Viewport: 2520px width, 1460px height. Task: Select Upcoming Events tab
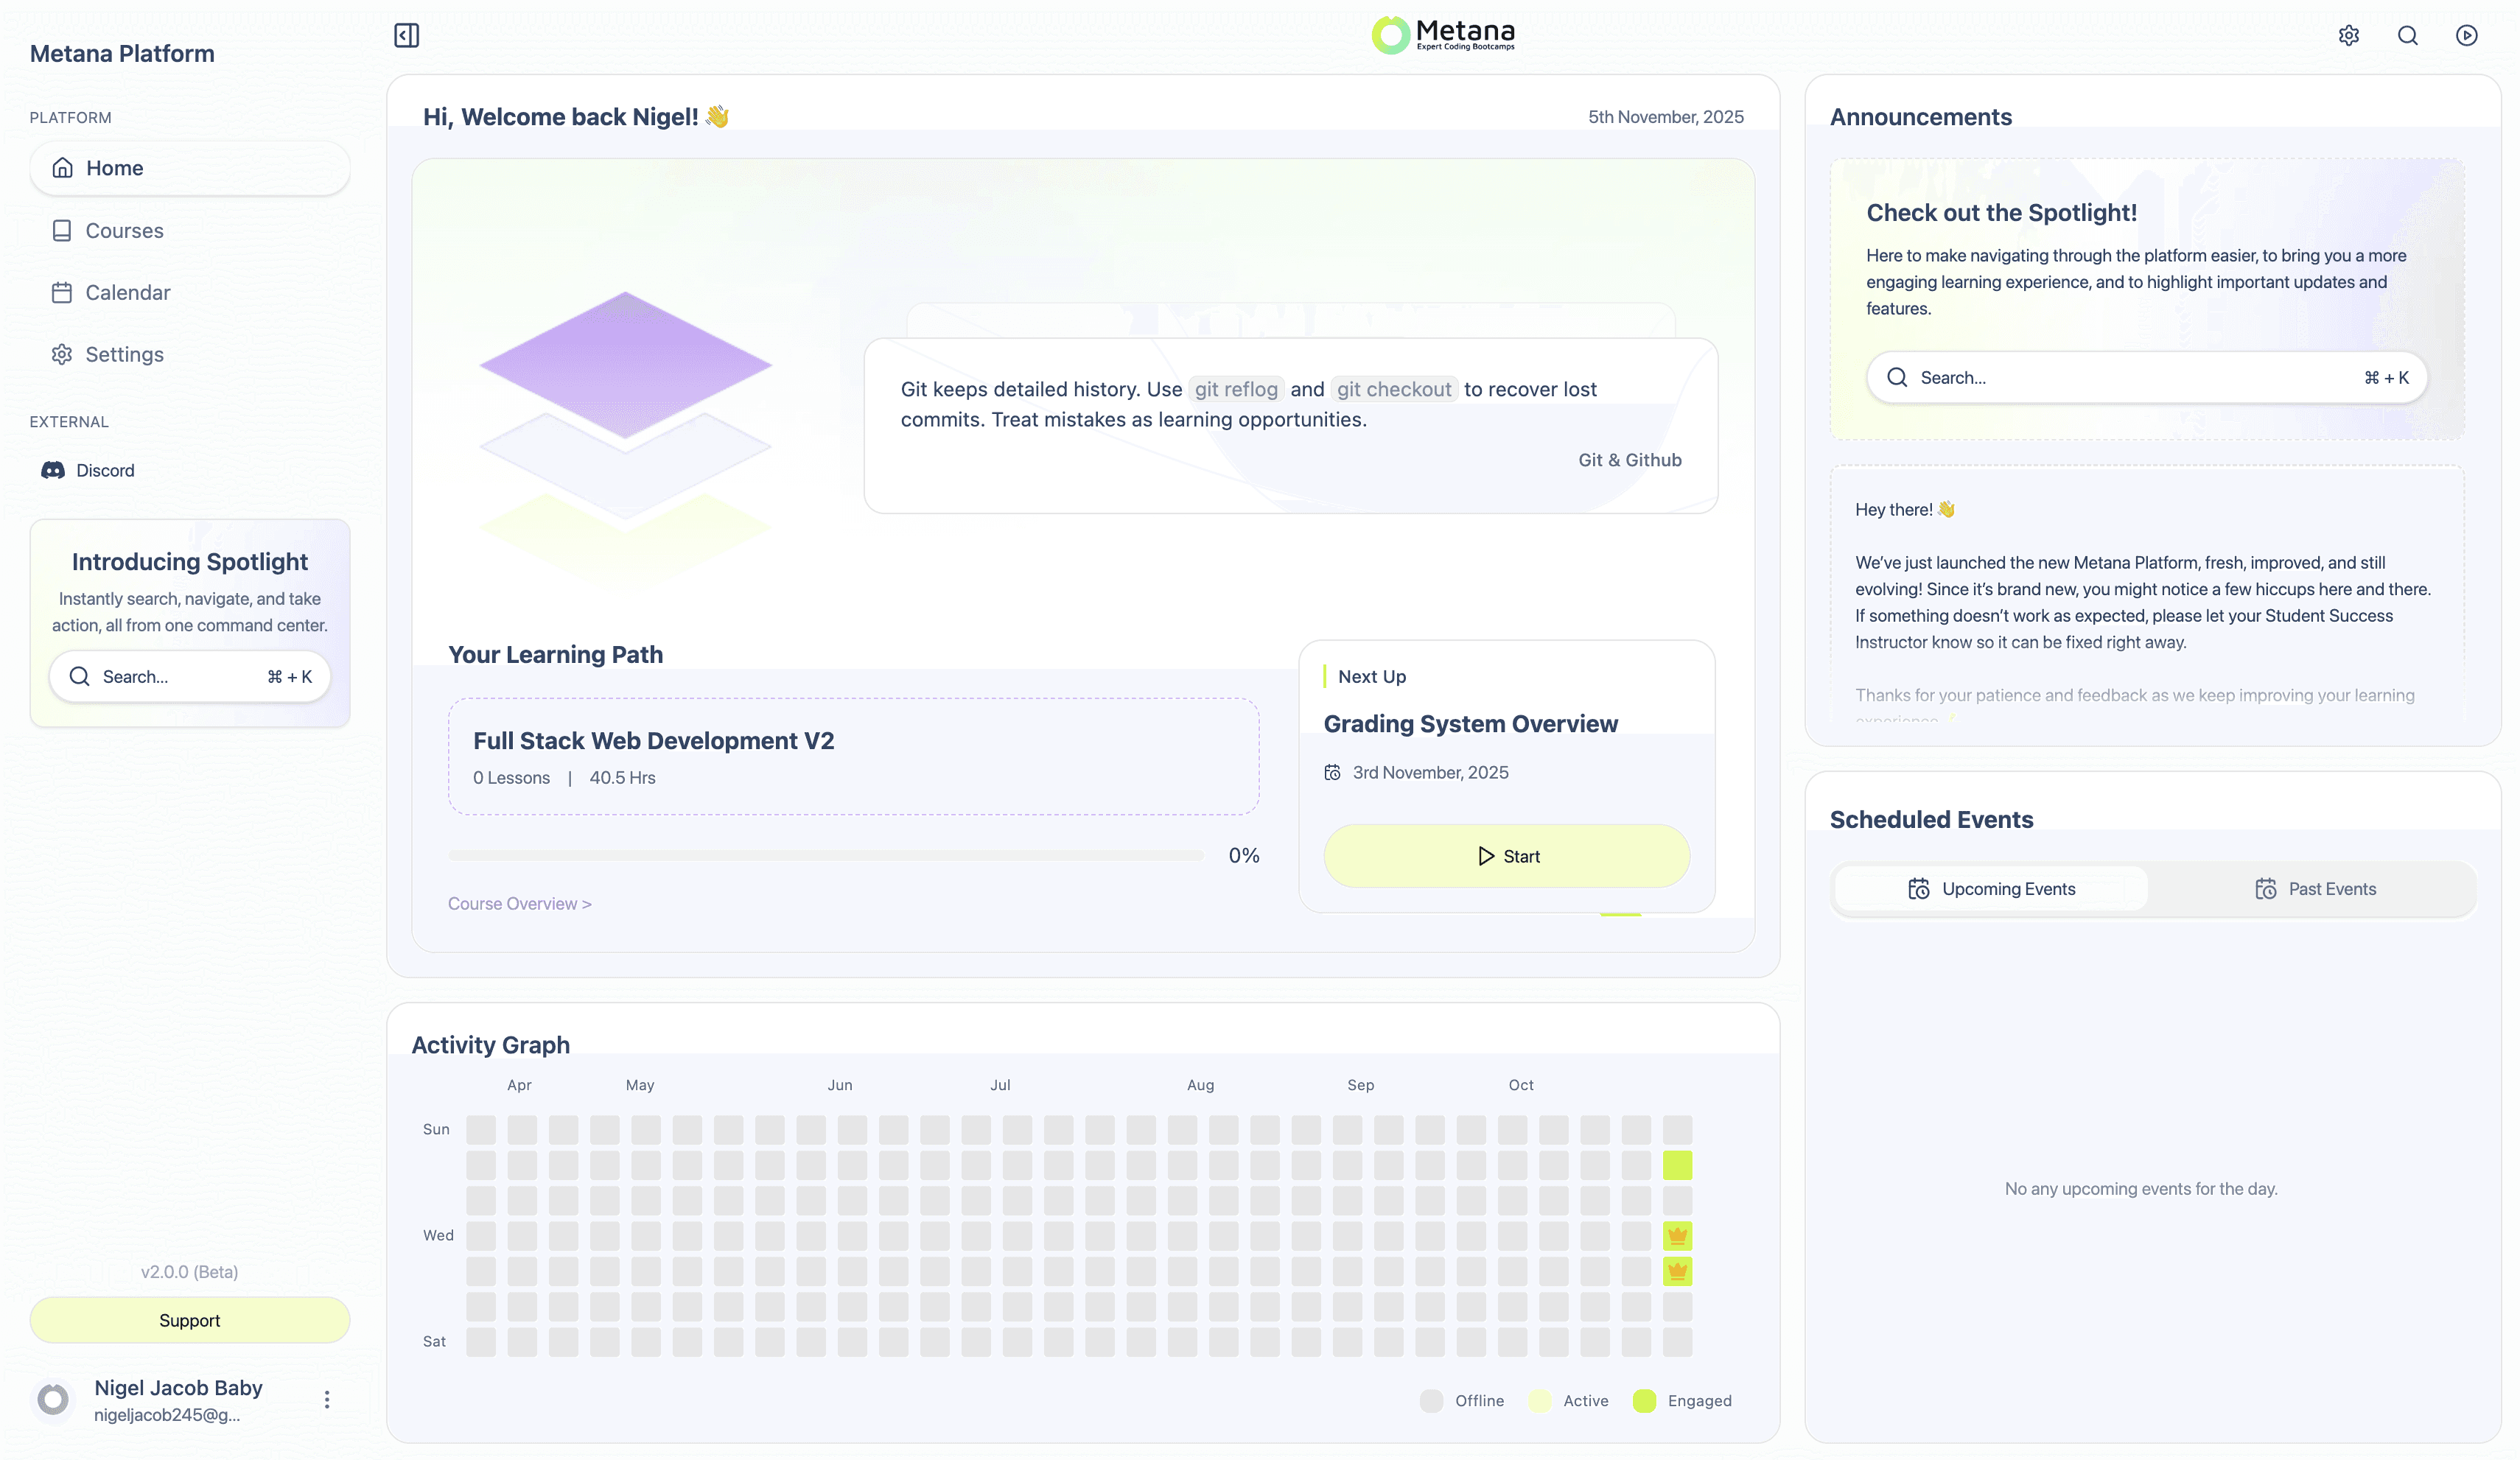click(x=1991, y=889)
